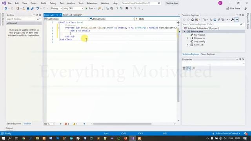Click the error count icon below editor
The height and width of the screenshot is (141, 251).
[66, 124]
